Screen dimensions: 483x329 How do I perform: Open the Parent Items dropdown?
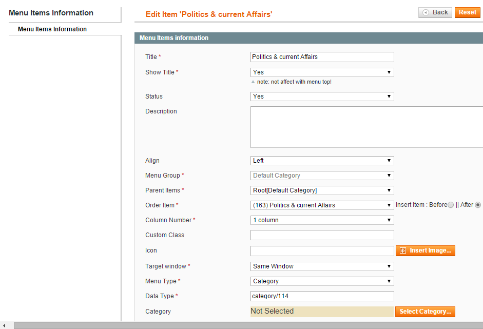tap(322, 190)
